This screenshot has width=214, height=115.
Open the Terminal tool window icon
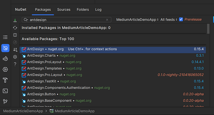[5, 91]
